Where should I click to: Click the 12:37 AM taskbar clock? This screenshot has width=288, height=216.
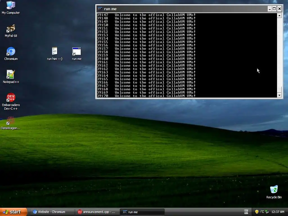[x=278, y=212]
